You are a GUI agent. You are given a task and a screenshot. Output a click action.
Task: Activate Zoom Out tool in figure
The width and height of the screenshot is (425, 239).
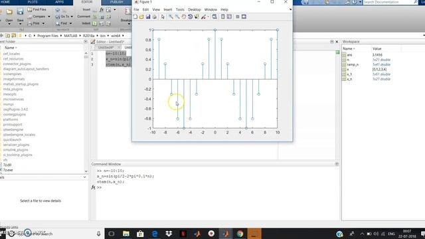coord(177,17)
